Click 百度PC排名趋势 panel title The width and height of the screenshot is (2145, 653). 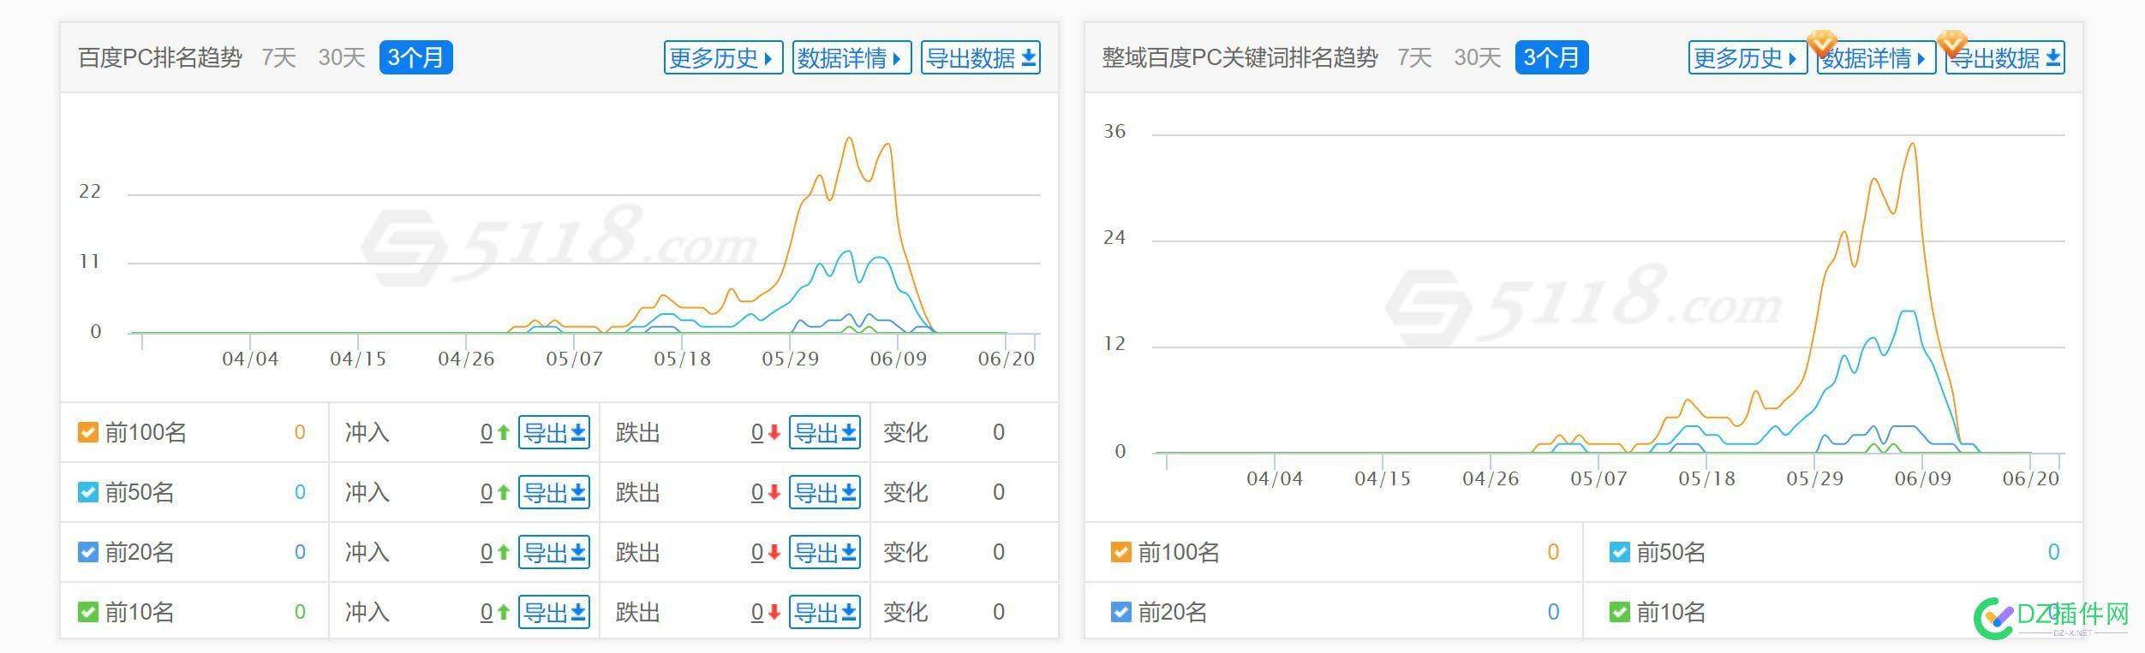(160, 58)
